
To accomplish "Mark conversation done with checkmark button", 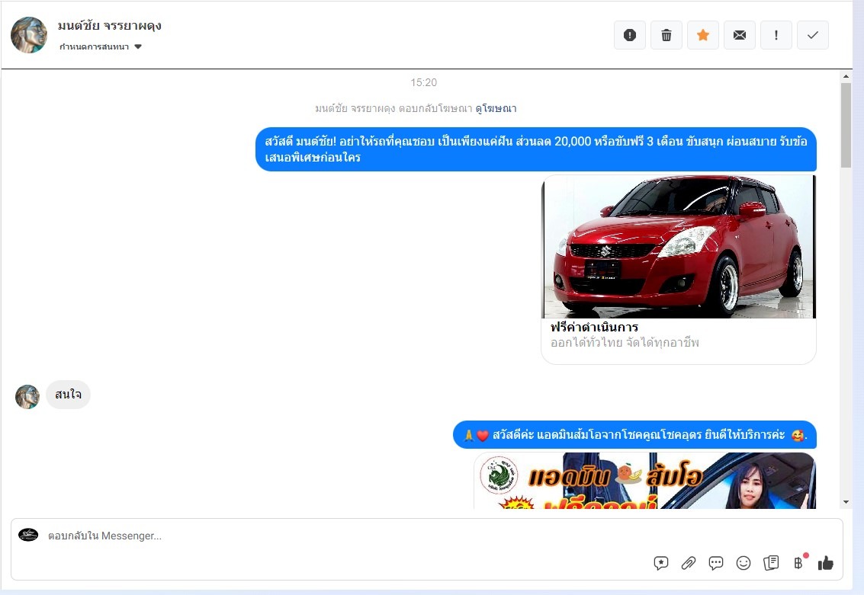I will [x=813, y=35].
